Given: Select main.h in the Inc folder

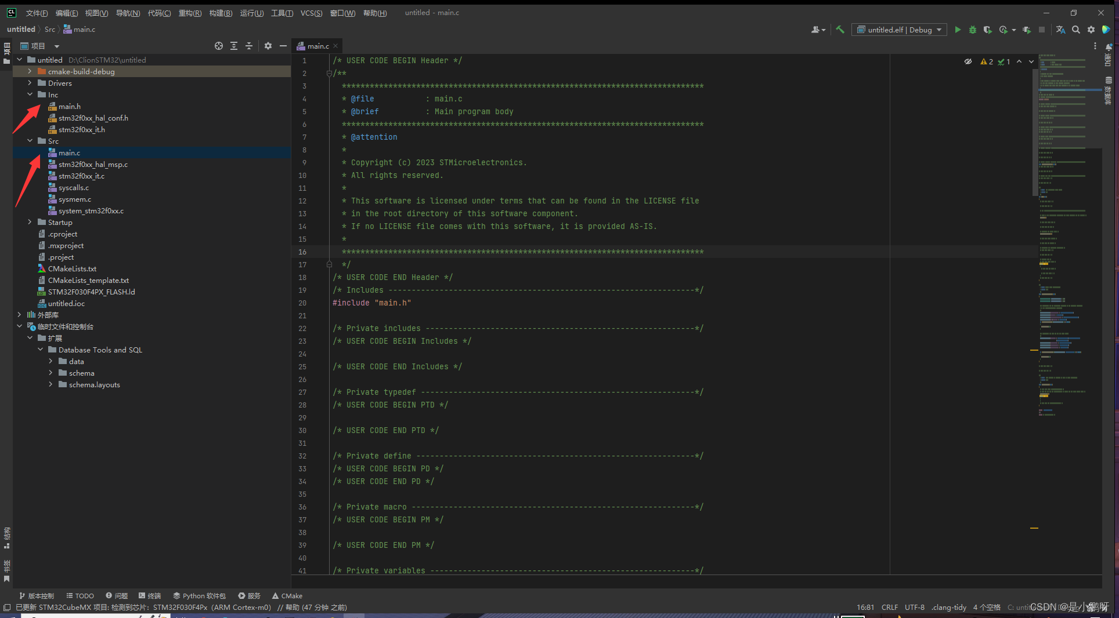Looking at the screenshot, I should coord(69,106).
